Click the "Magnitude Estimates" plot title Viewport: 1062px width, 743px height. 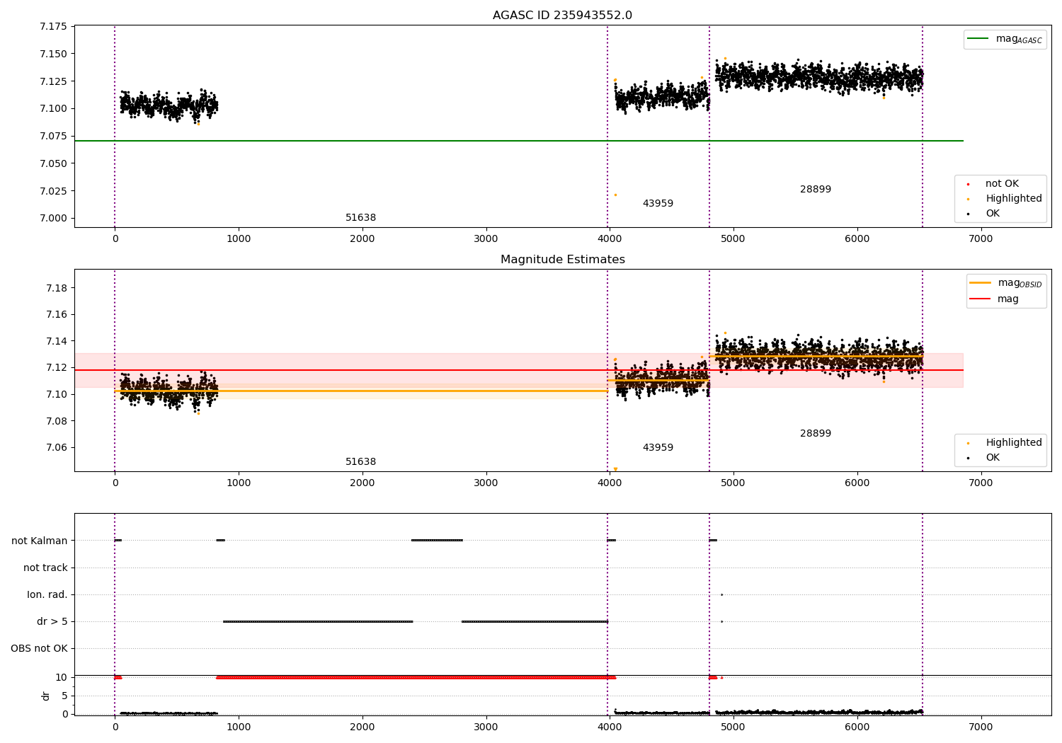point(562,260)
